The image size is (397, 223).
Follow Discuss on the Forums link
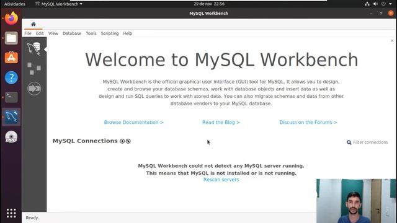pyautogui.click(x=308, y=123)
